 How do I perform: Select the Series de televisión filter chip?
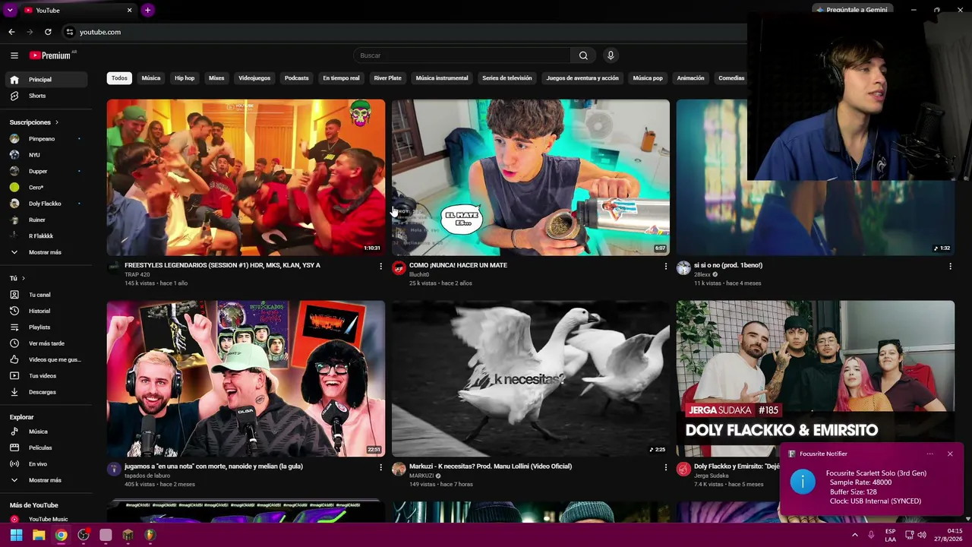pyautogui.click(x=507, y=78)
